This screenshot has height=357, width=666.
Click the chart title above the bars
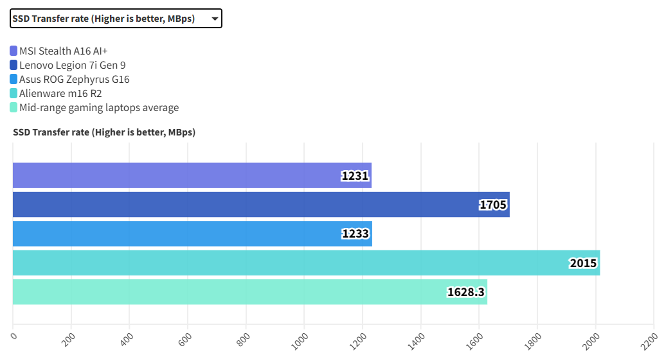[104, 133]
